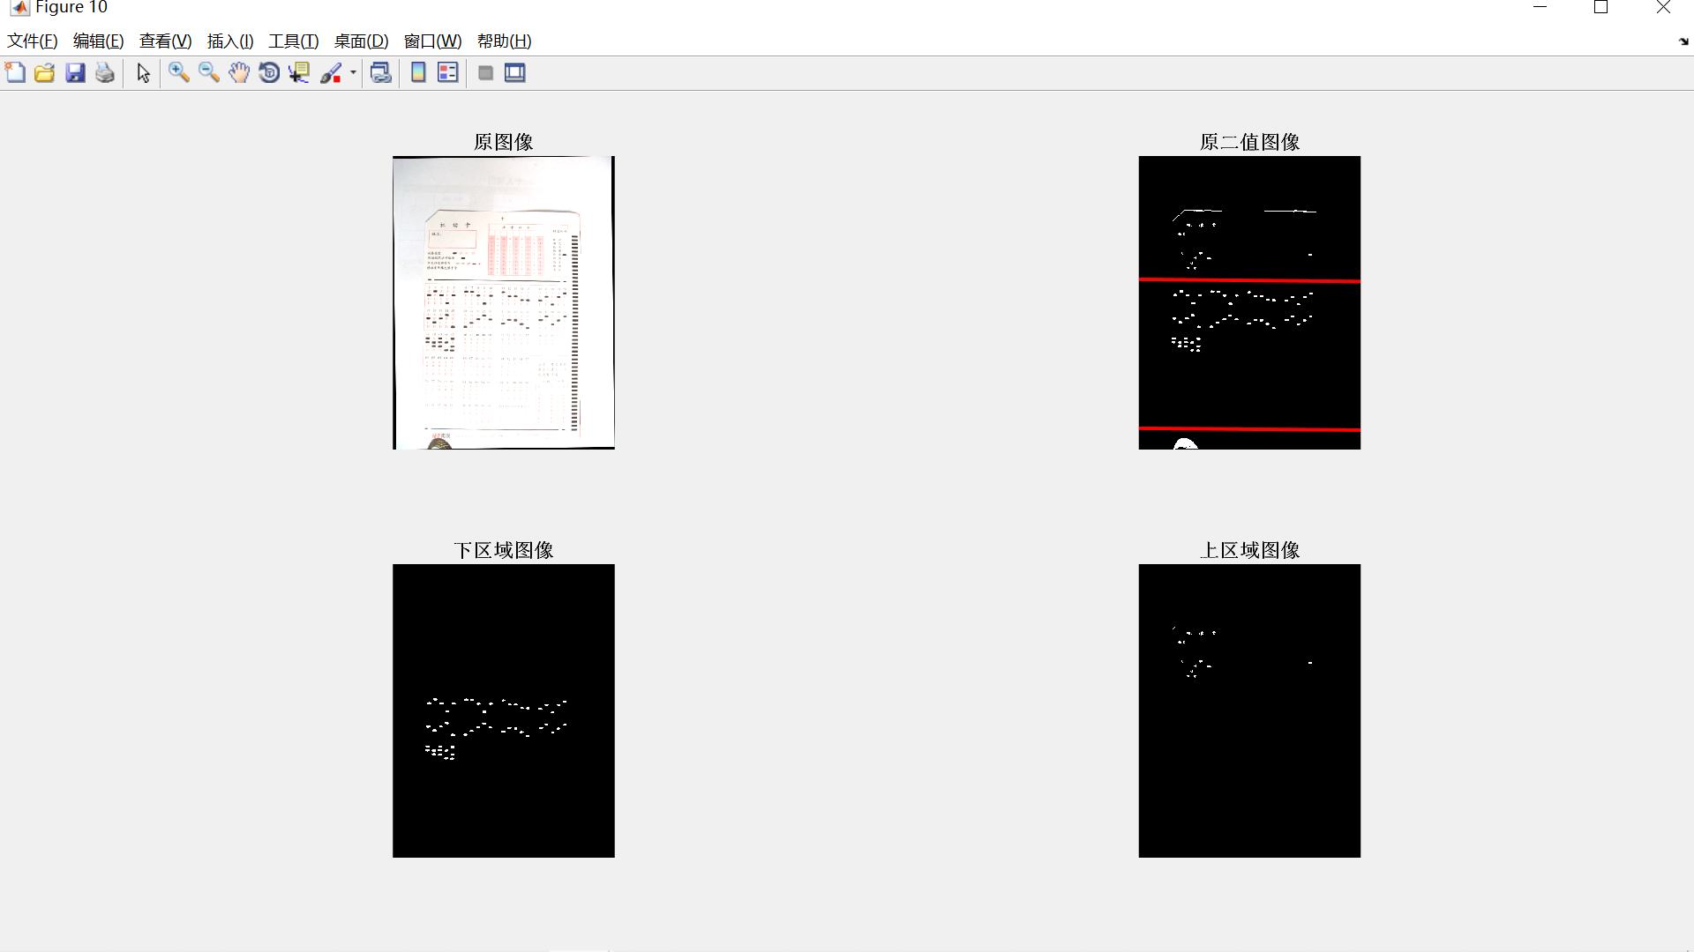Close the Figure 10 window
The width and height of the screenshot is (1694, 952).
(x=1663, y=8)
